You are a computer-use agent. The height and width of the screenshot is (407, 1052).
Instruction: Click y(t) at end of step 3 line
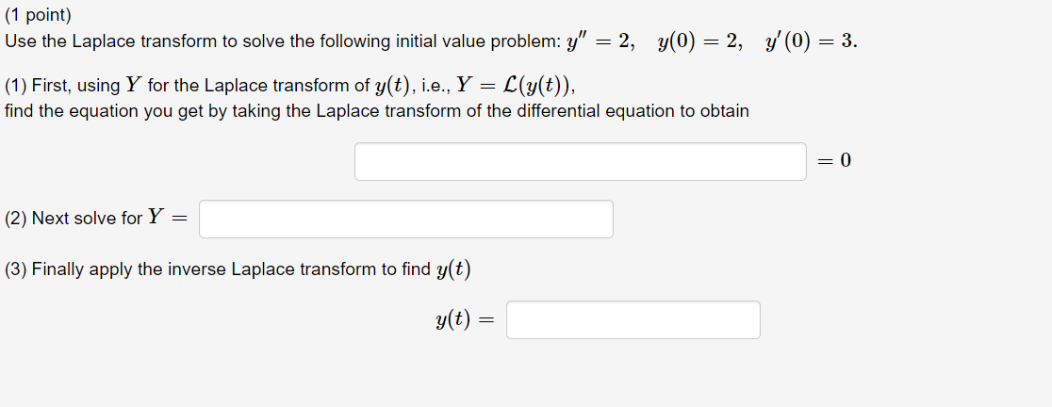click(x=453, y=269)
